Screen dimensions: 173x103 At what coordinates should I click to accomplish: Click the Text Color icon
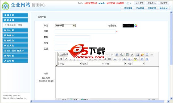coord(129,59)
